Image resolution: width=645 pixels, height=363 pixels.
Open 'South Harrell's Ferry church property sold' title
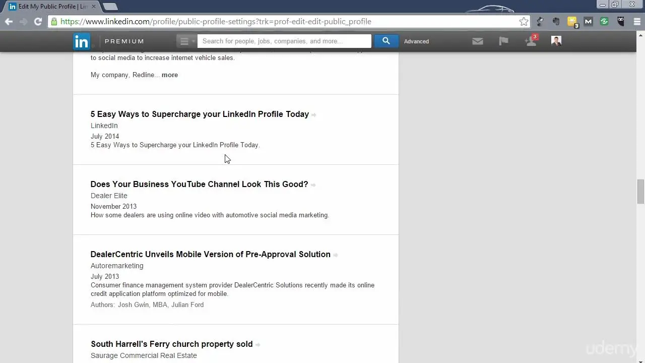(172, 344)
